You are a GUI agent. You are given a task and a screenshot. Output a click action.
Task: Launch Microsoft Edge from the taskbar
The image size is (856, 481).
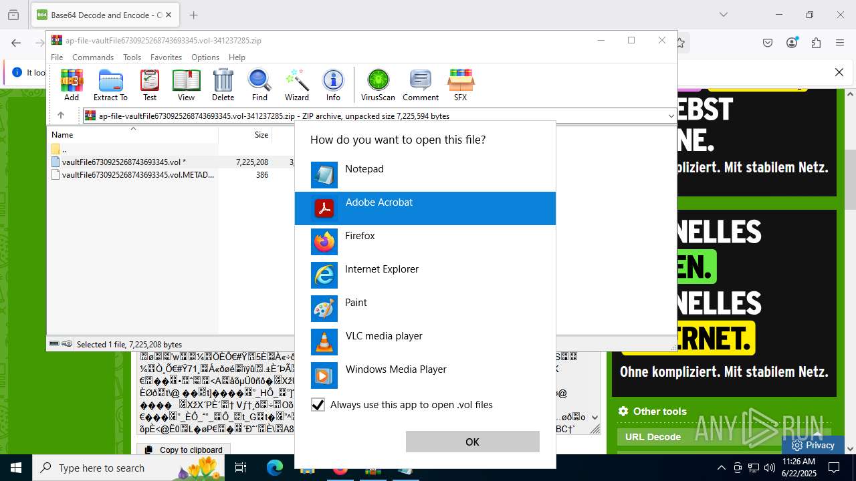[275, 468]
